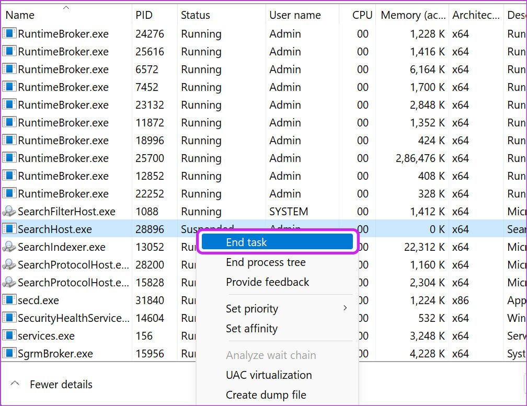The image size is (527, 406).
Task: Click icon of SearchProtocolHost PID 28200
Action: [9, 264]
